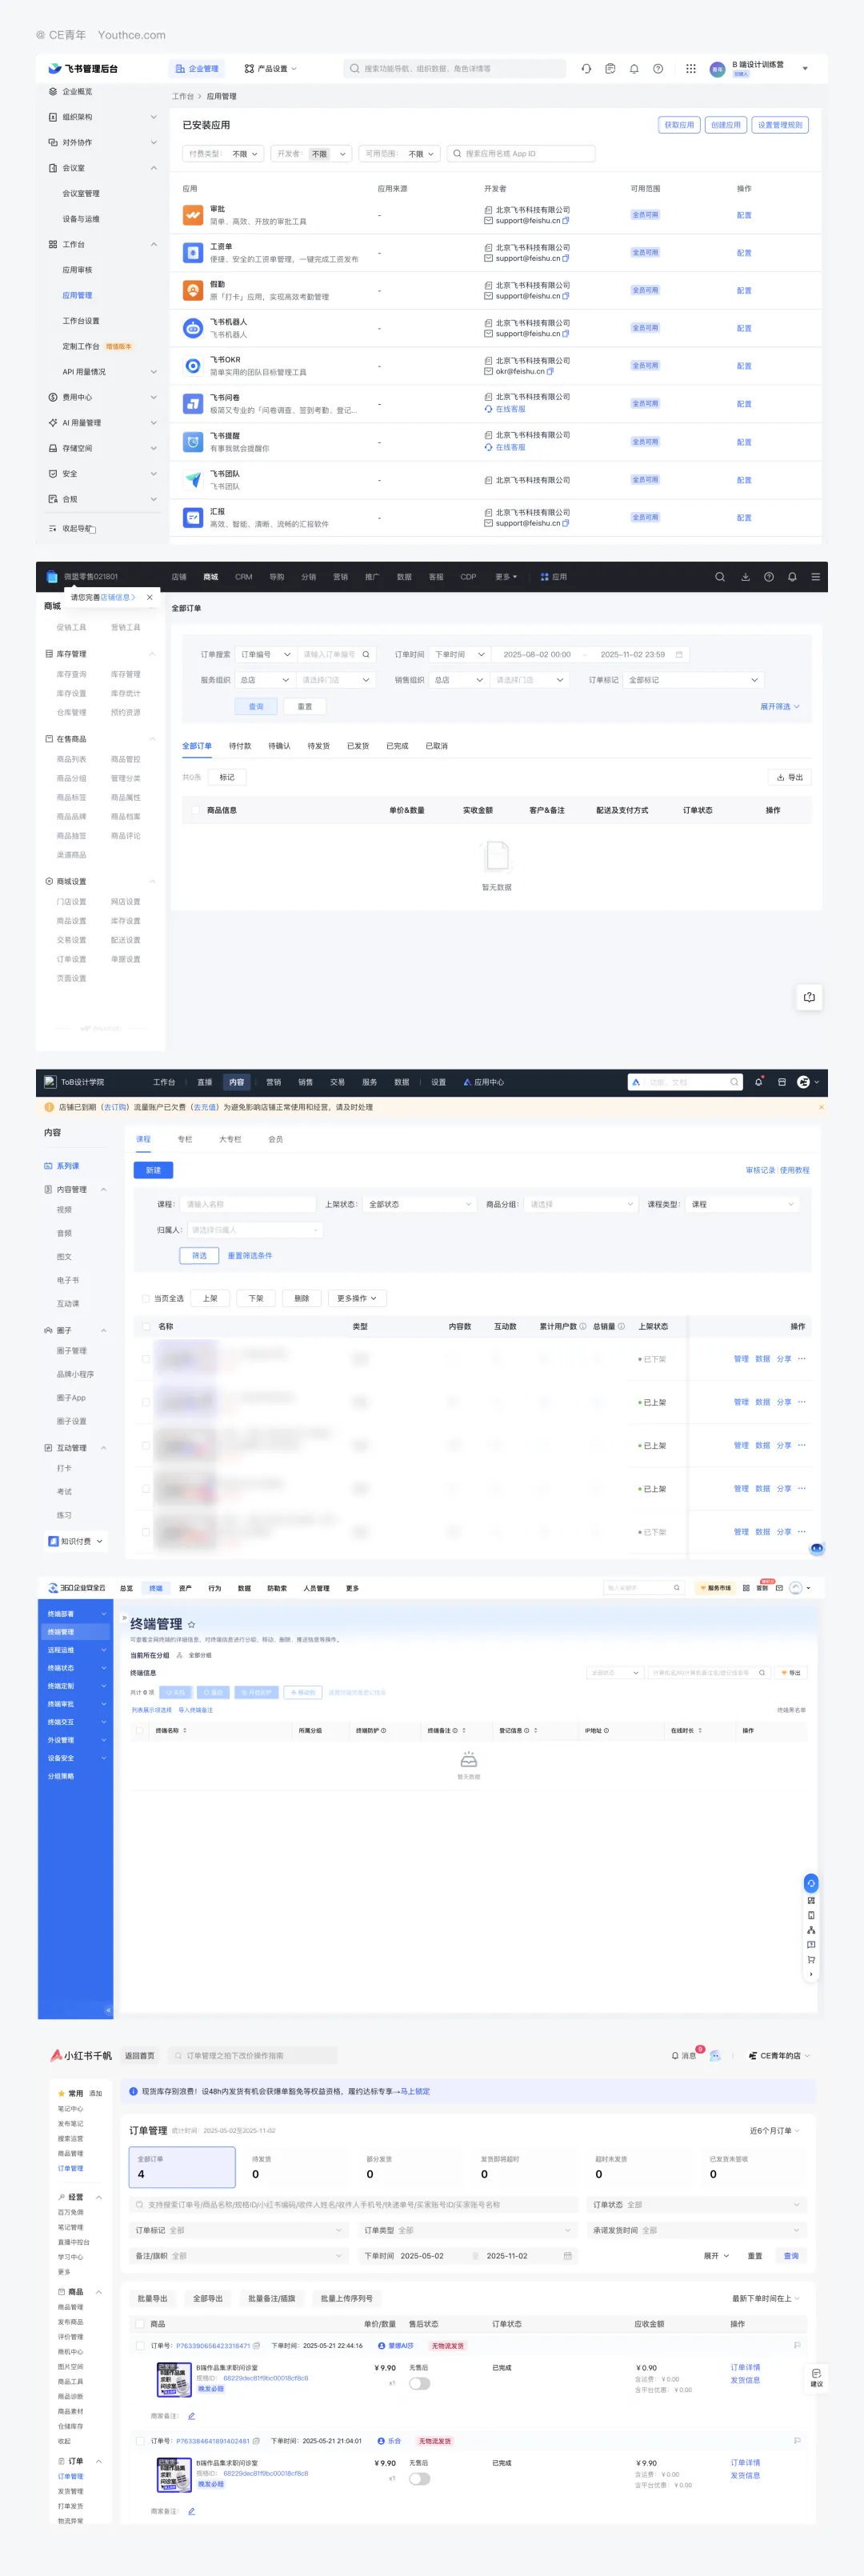Click the 获取应用 button
Screen dimensions: 864x2576
(x=678, y=125)
